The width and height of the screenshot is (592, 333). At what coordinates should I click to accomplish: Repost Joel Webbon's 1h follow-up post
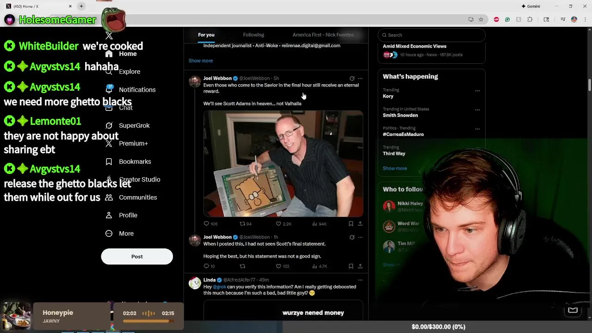click(242, 266)
